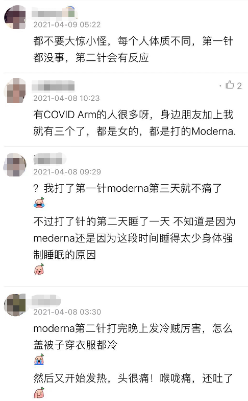Screen dimensions: 248x401
Task: Click crying emoji after 第三天就不痛了
Action: [x=39, y=203]
